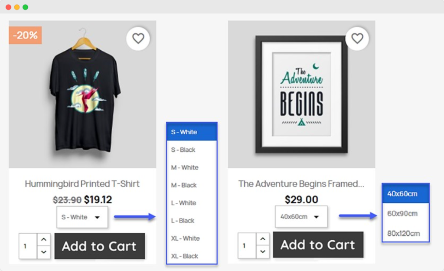The image size is (444, 271).
Task: Select the S - Black option
Action: 191,150
